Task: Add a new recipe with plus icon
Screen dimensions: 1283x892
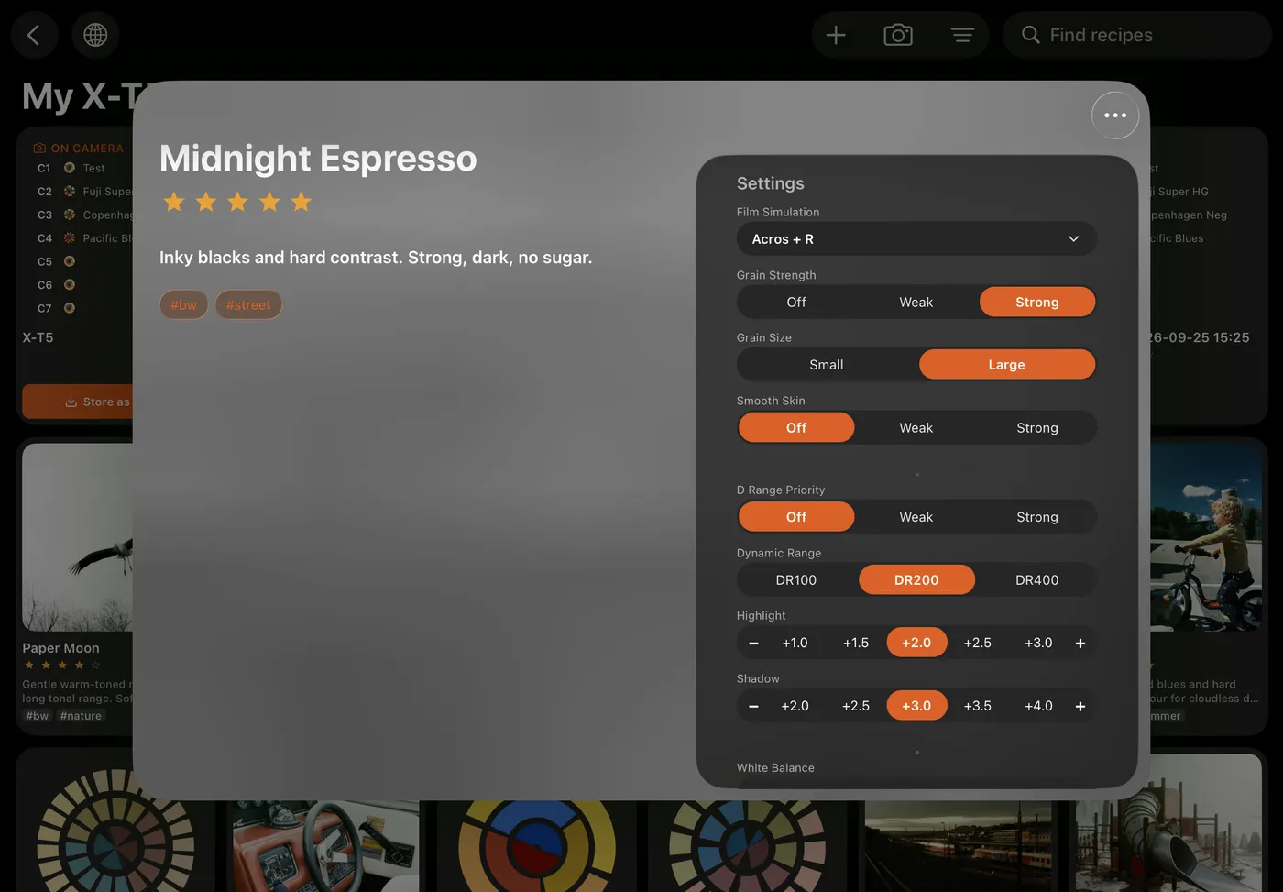Action: tap(836, 35)
